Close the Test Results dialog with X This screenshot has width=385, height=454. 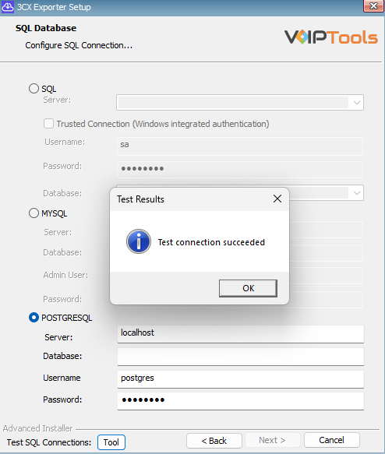tap(277, 199)
